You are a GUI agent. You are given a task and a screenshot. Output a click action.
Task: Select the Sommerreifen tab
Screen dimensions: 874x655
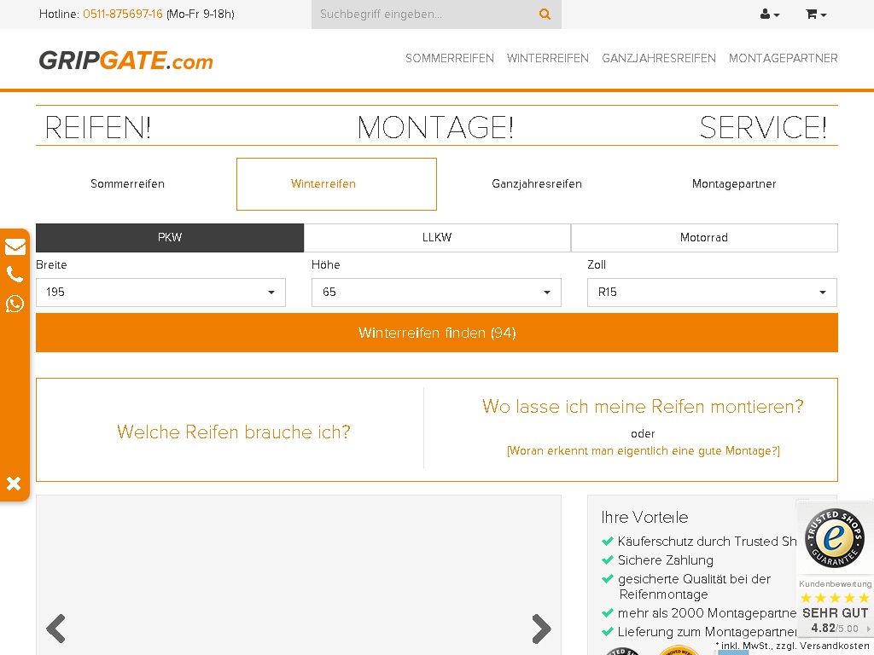(x=128, y=184)
